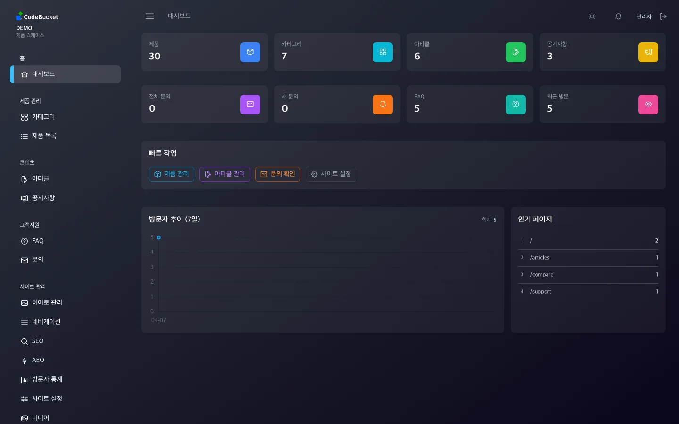Click the blue product box icon
The image size is (679, 424).
click(250, 52)
